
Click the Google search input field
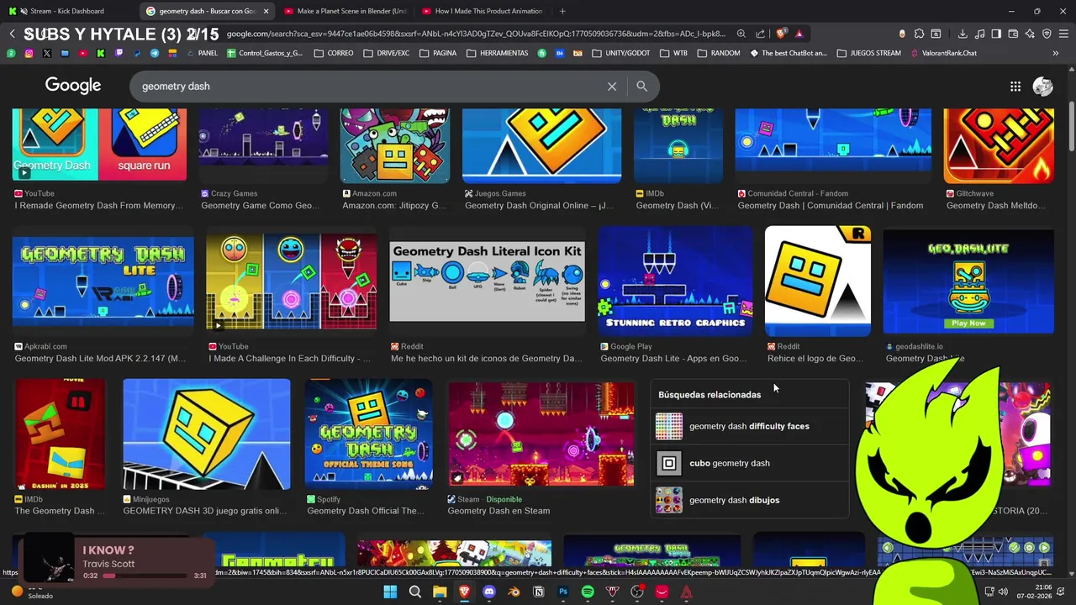tap(370, 86)
